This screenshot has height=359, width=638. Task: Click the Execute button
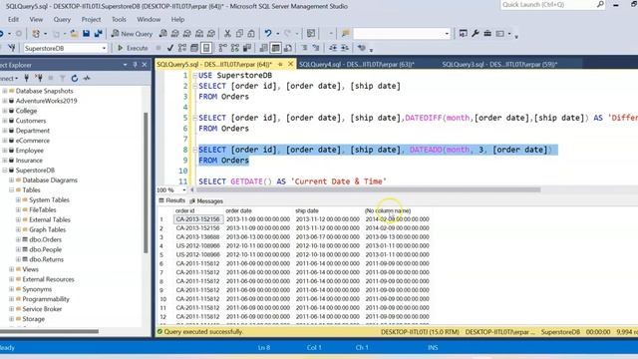point(133,48)
